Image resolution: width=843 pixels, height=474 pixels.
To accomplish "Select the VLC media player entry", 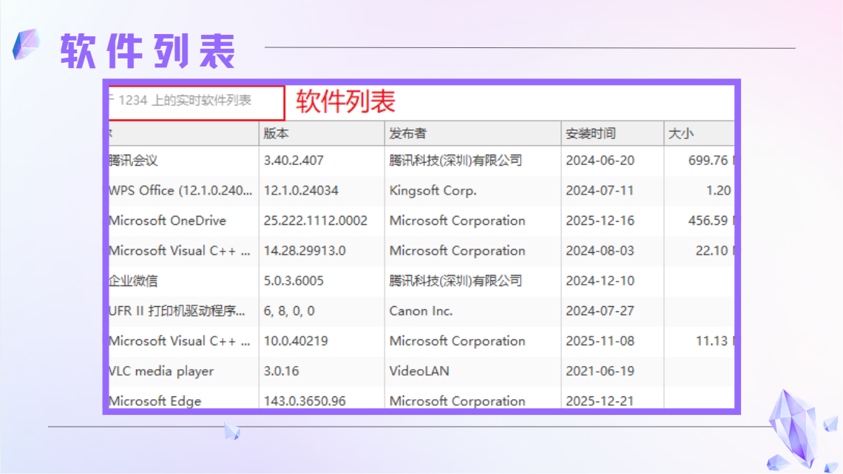I will click(x=161, y=370).
